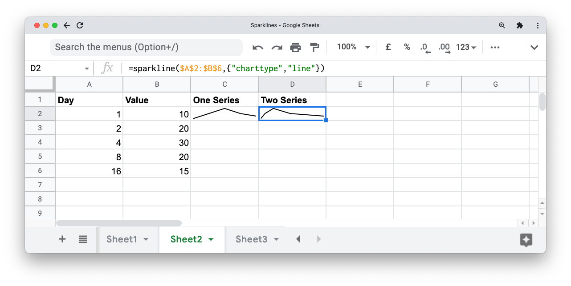Format values as percent

click(407, 47)
